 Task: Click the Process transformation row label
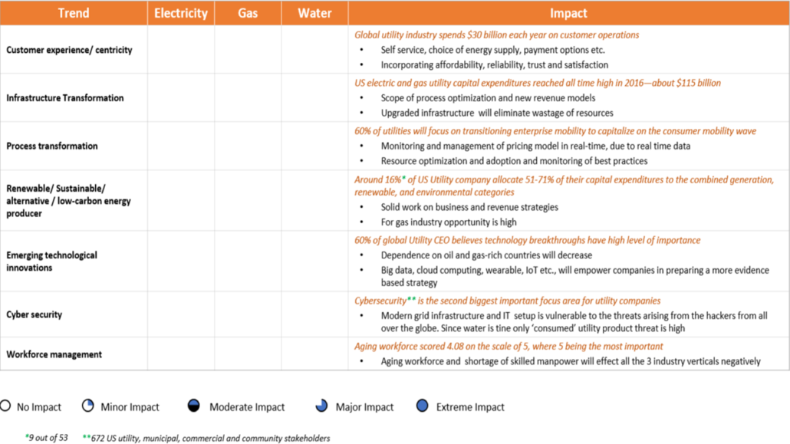coord(52,146)
